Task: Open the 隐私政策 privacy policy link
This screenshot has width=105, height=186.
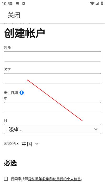Action: [x=35, y=179]
